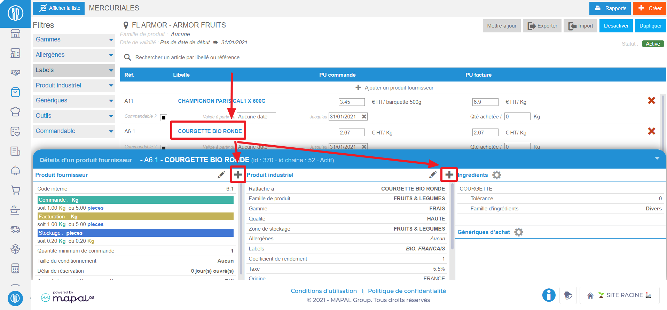Clear the 31/01/2021 end date for CHAMPIGNON

coord(364,117)
